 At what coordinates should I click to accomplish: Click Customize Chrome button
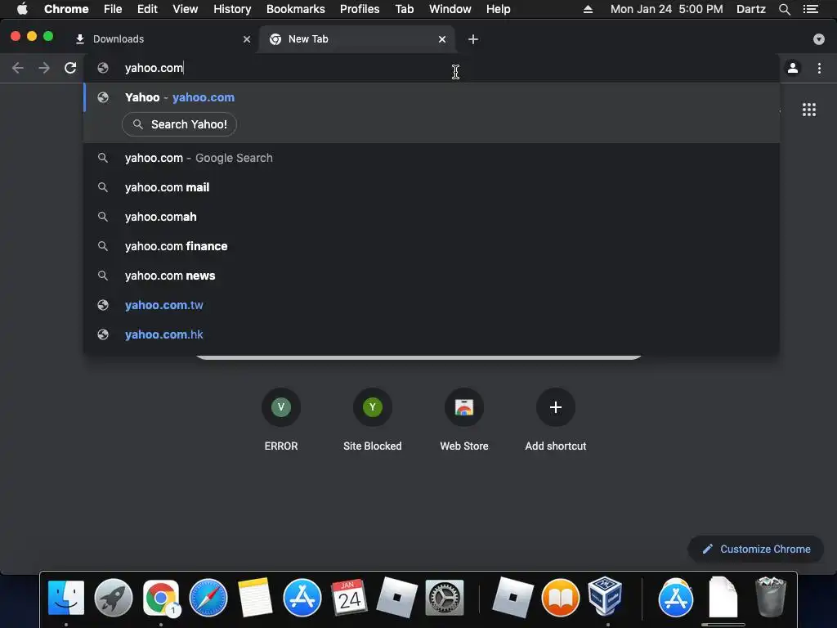coord(756,549)
